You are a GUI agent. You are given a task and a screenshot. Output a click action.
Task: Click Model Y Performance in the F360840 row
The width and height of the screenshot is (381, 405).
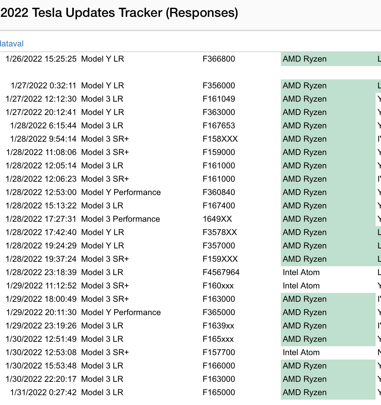coord(121,192)
